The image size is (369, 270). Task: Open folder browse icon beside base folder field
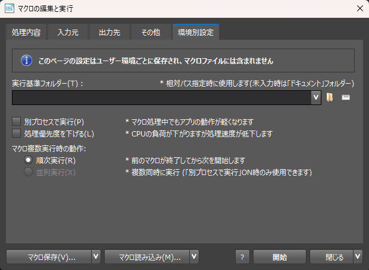(x=330, y=97)
